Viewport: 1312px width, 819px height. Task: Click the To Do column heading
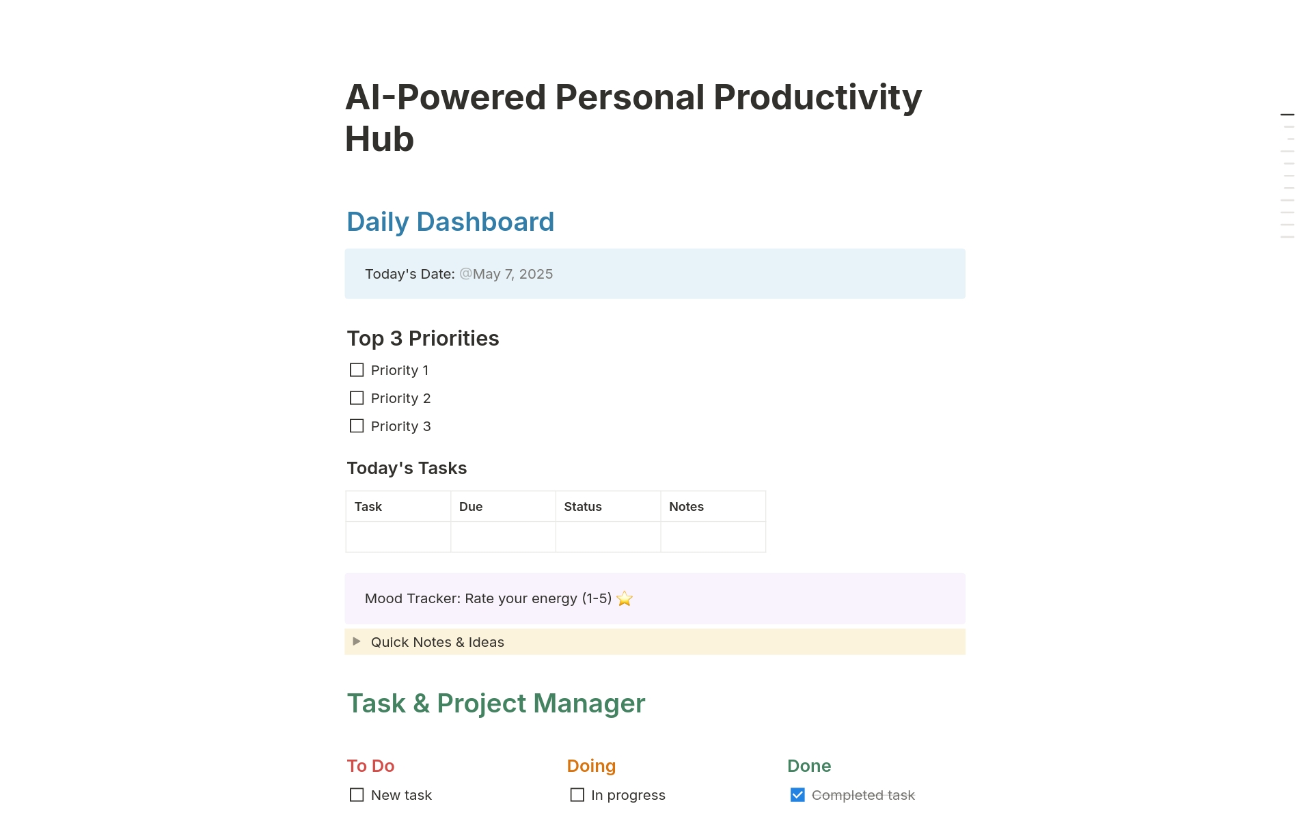click(x=370, y=766)
